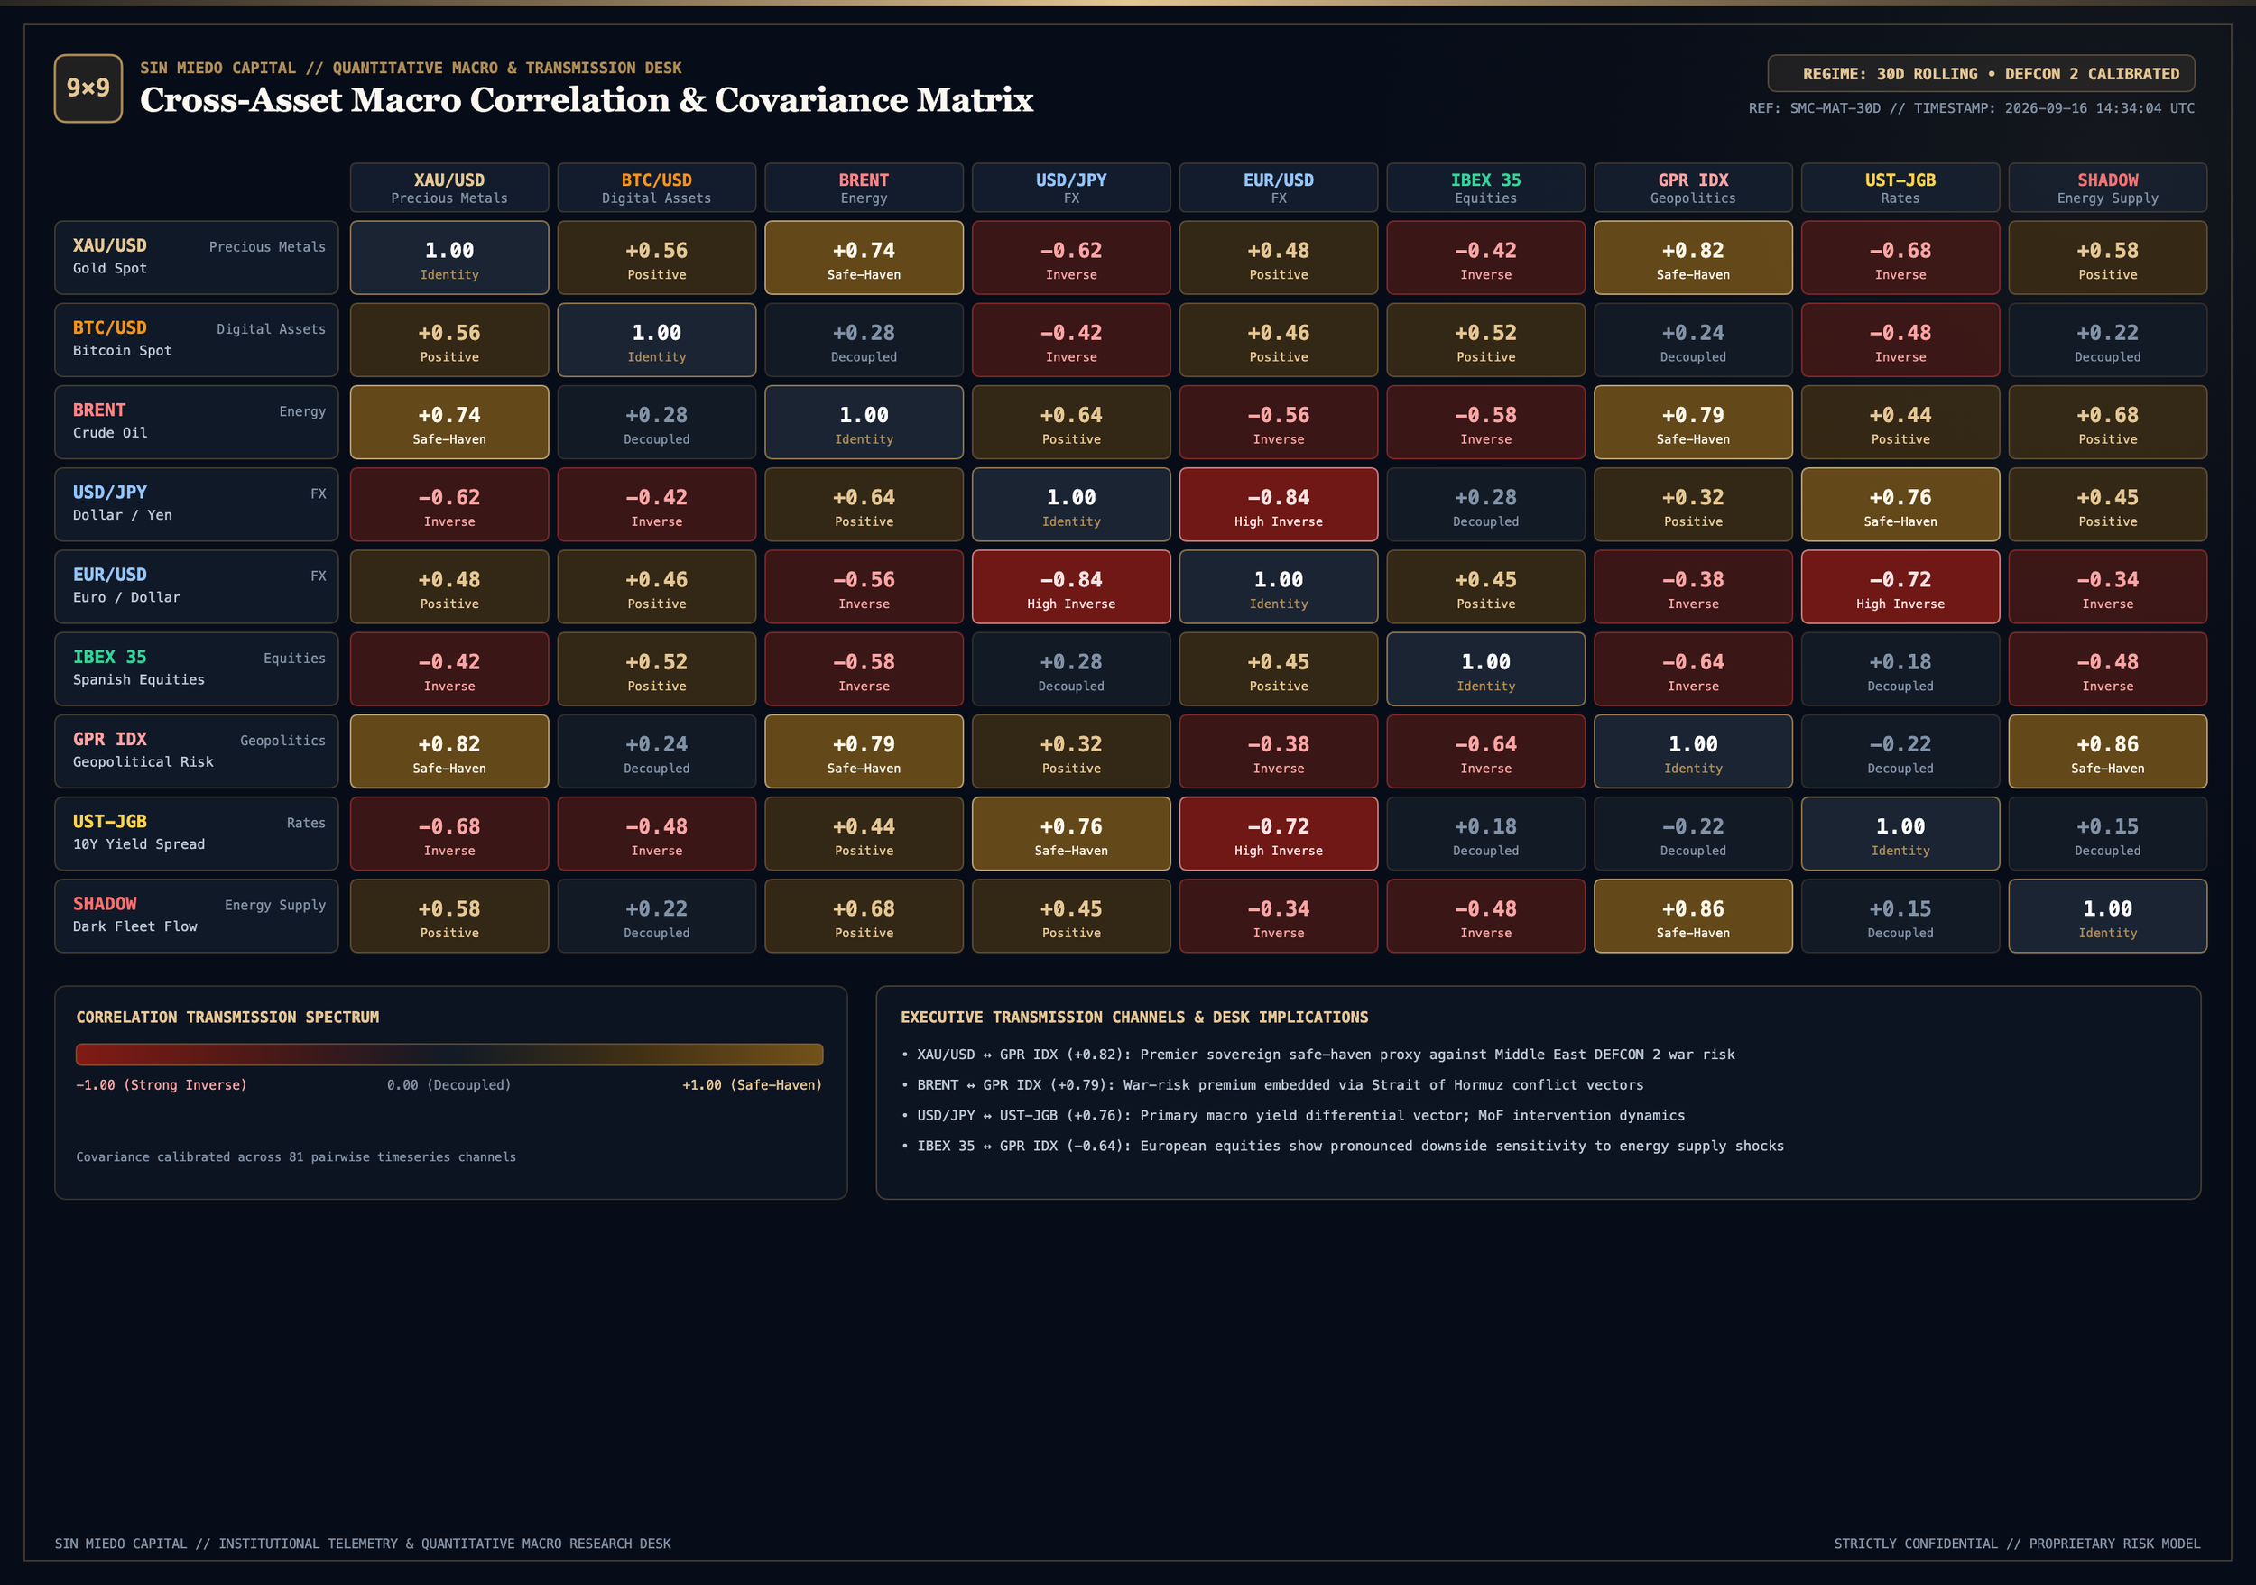Select the USD/JPY vs EUR/USD −0.84 cell

pos(1279,505)
